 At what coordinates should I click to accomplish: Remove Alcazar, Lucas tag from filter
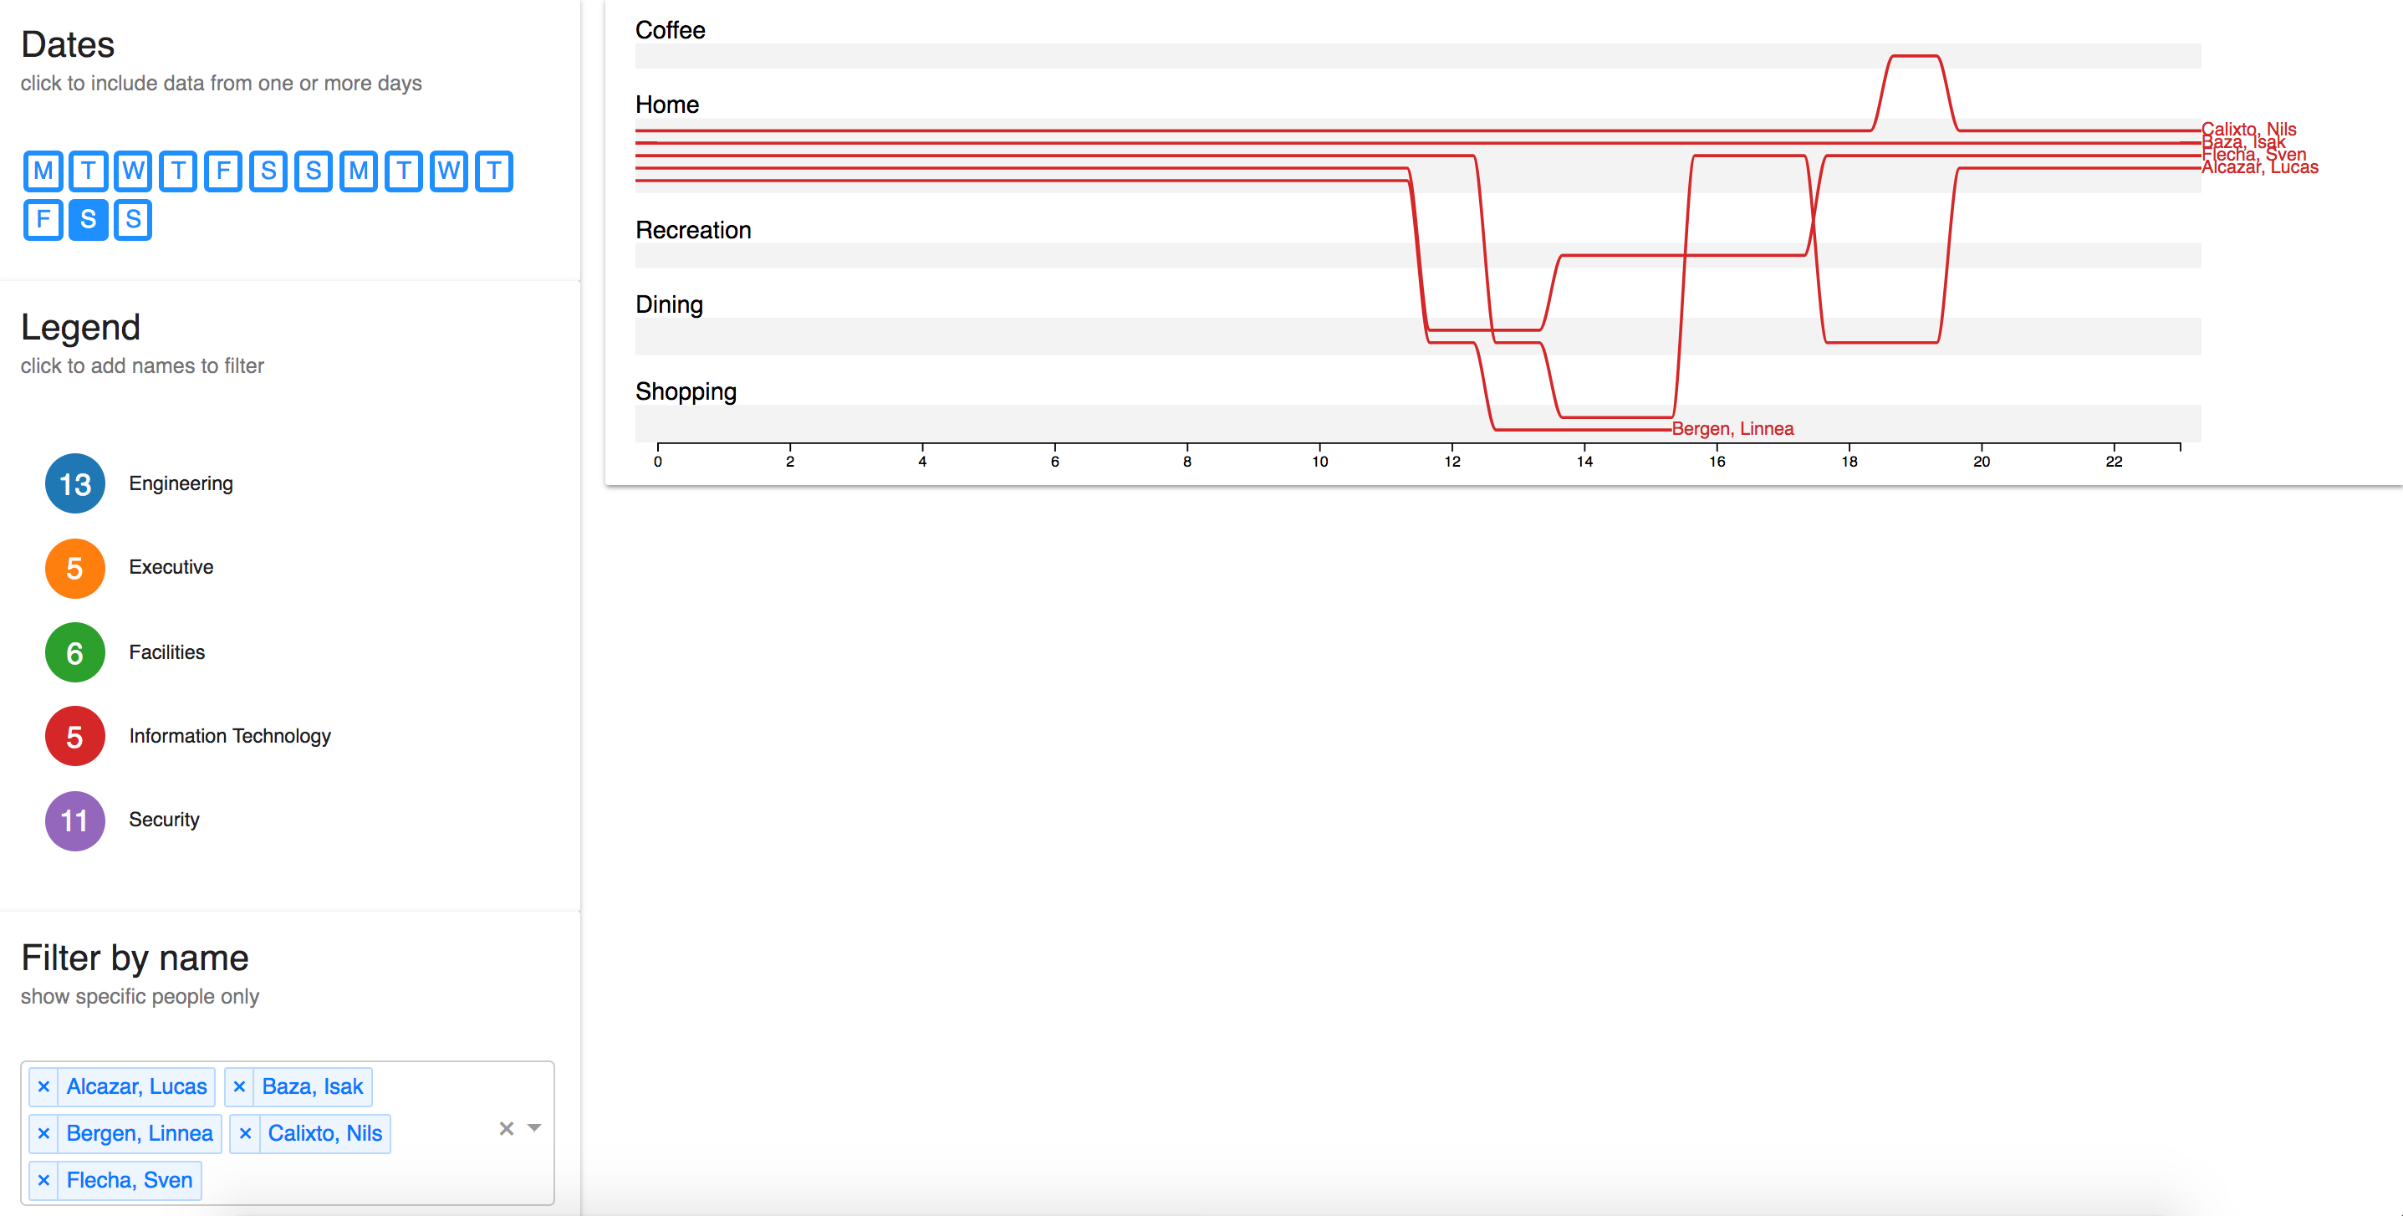[43, 1086]
